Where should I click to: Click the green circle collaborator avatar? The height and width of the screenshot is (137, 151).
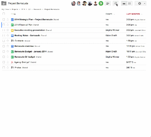[101, 3]
